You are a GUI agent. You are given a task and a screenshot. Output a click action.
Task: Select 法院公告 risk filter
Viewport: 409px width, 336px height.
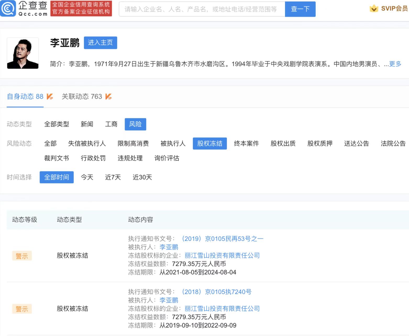[393, 143]
